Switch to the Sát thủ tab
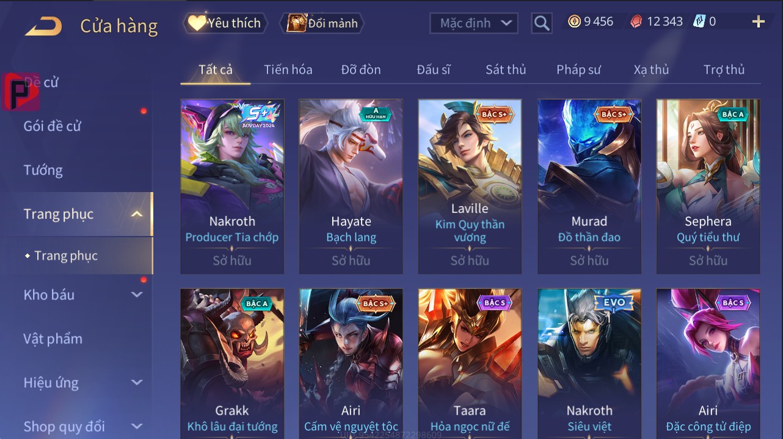 [506, 70]
